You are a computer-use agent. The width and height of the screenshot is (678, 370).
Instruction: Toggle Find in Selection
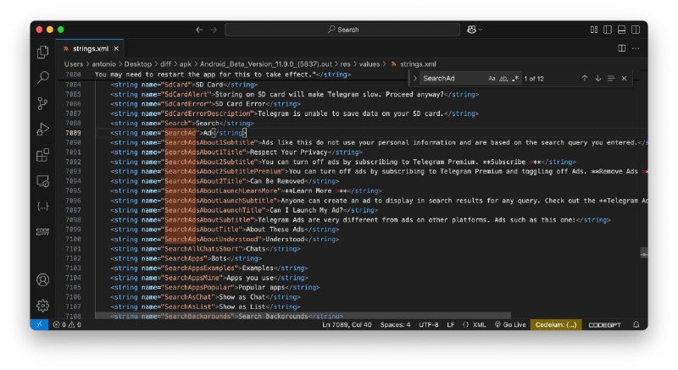pos(611,78)
